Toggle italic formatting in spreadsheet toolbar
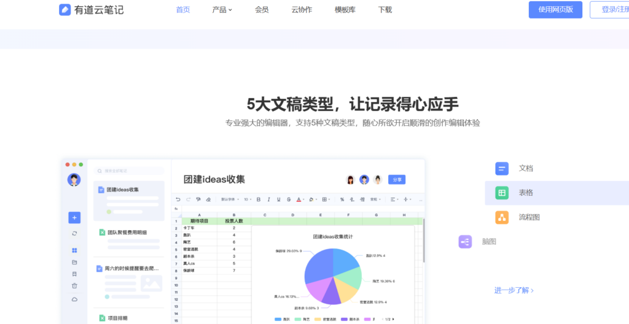Viewport: 629px width, 324px height. [x=268, y=199]
